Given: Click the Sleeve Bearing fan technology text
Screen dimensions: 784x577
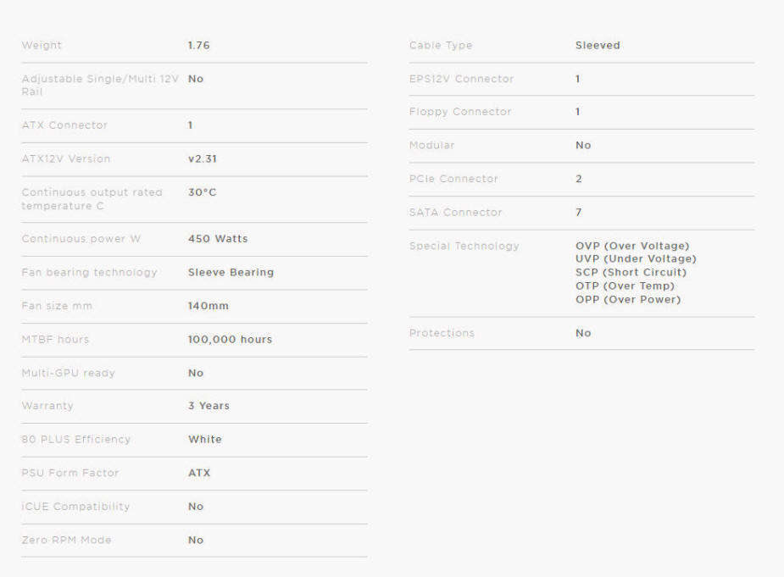Looking at the screenshot, I should point(231,273).
